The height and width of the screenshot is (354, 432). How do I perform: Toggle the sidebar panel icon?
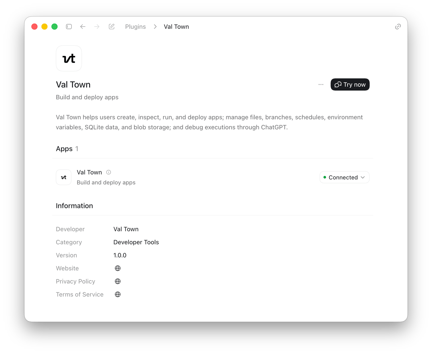69,26
